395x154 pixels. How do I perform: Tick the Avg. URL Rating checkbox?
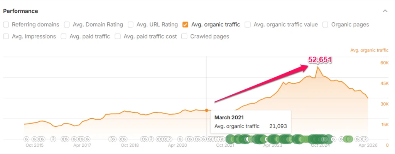pyautogui.click(x=130, y=25)
